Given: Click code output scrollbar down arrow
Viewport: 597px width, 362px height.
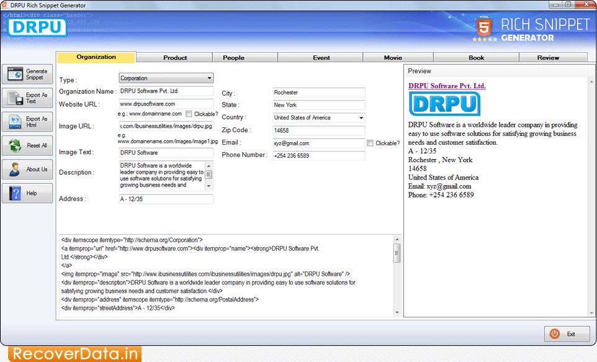Looking at the screenshot, I should click(397, 312).
